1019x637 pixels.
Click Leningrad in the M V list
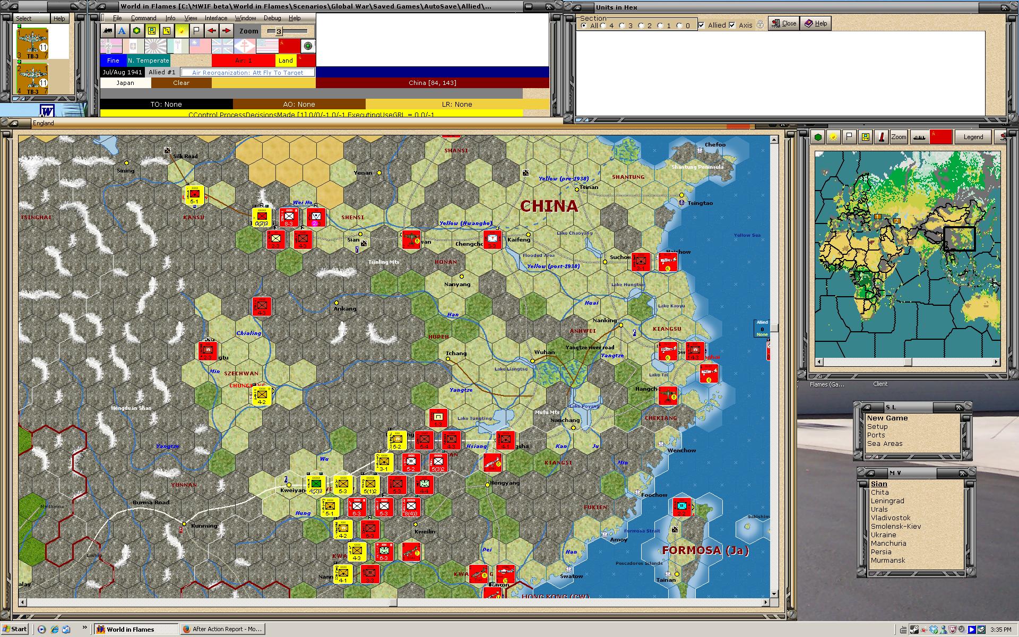887,501
